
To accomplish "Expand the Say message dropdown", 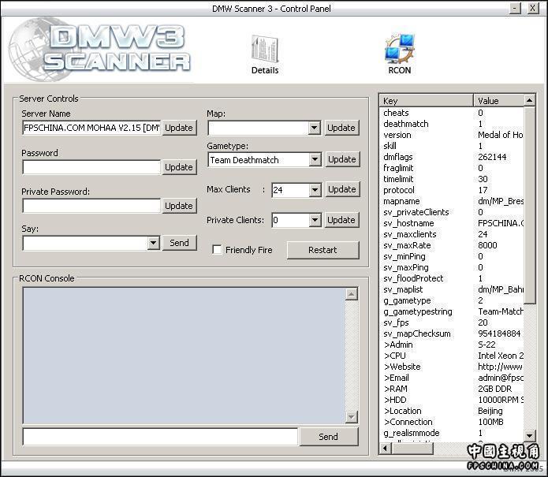I will click(154, 243).
